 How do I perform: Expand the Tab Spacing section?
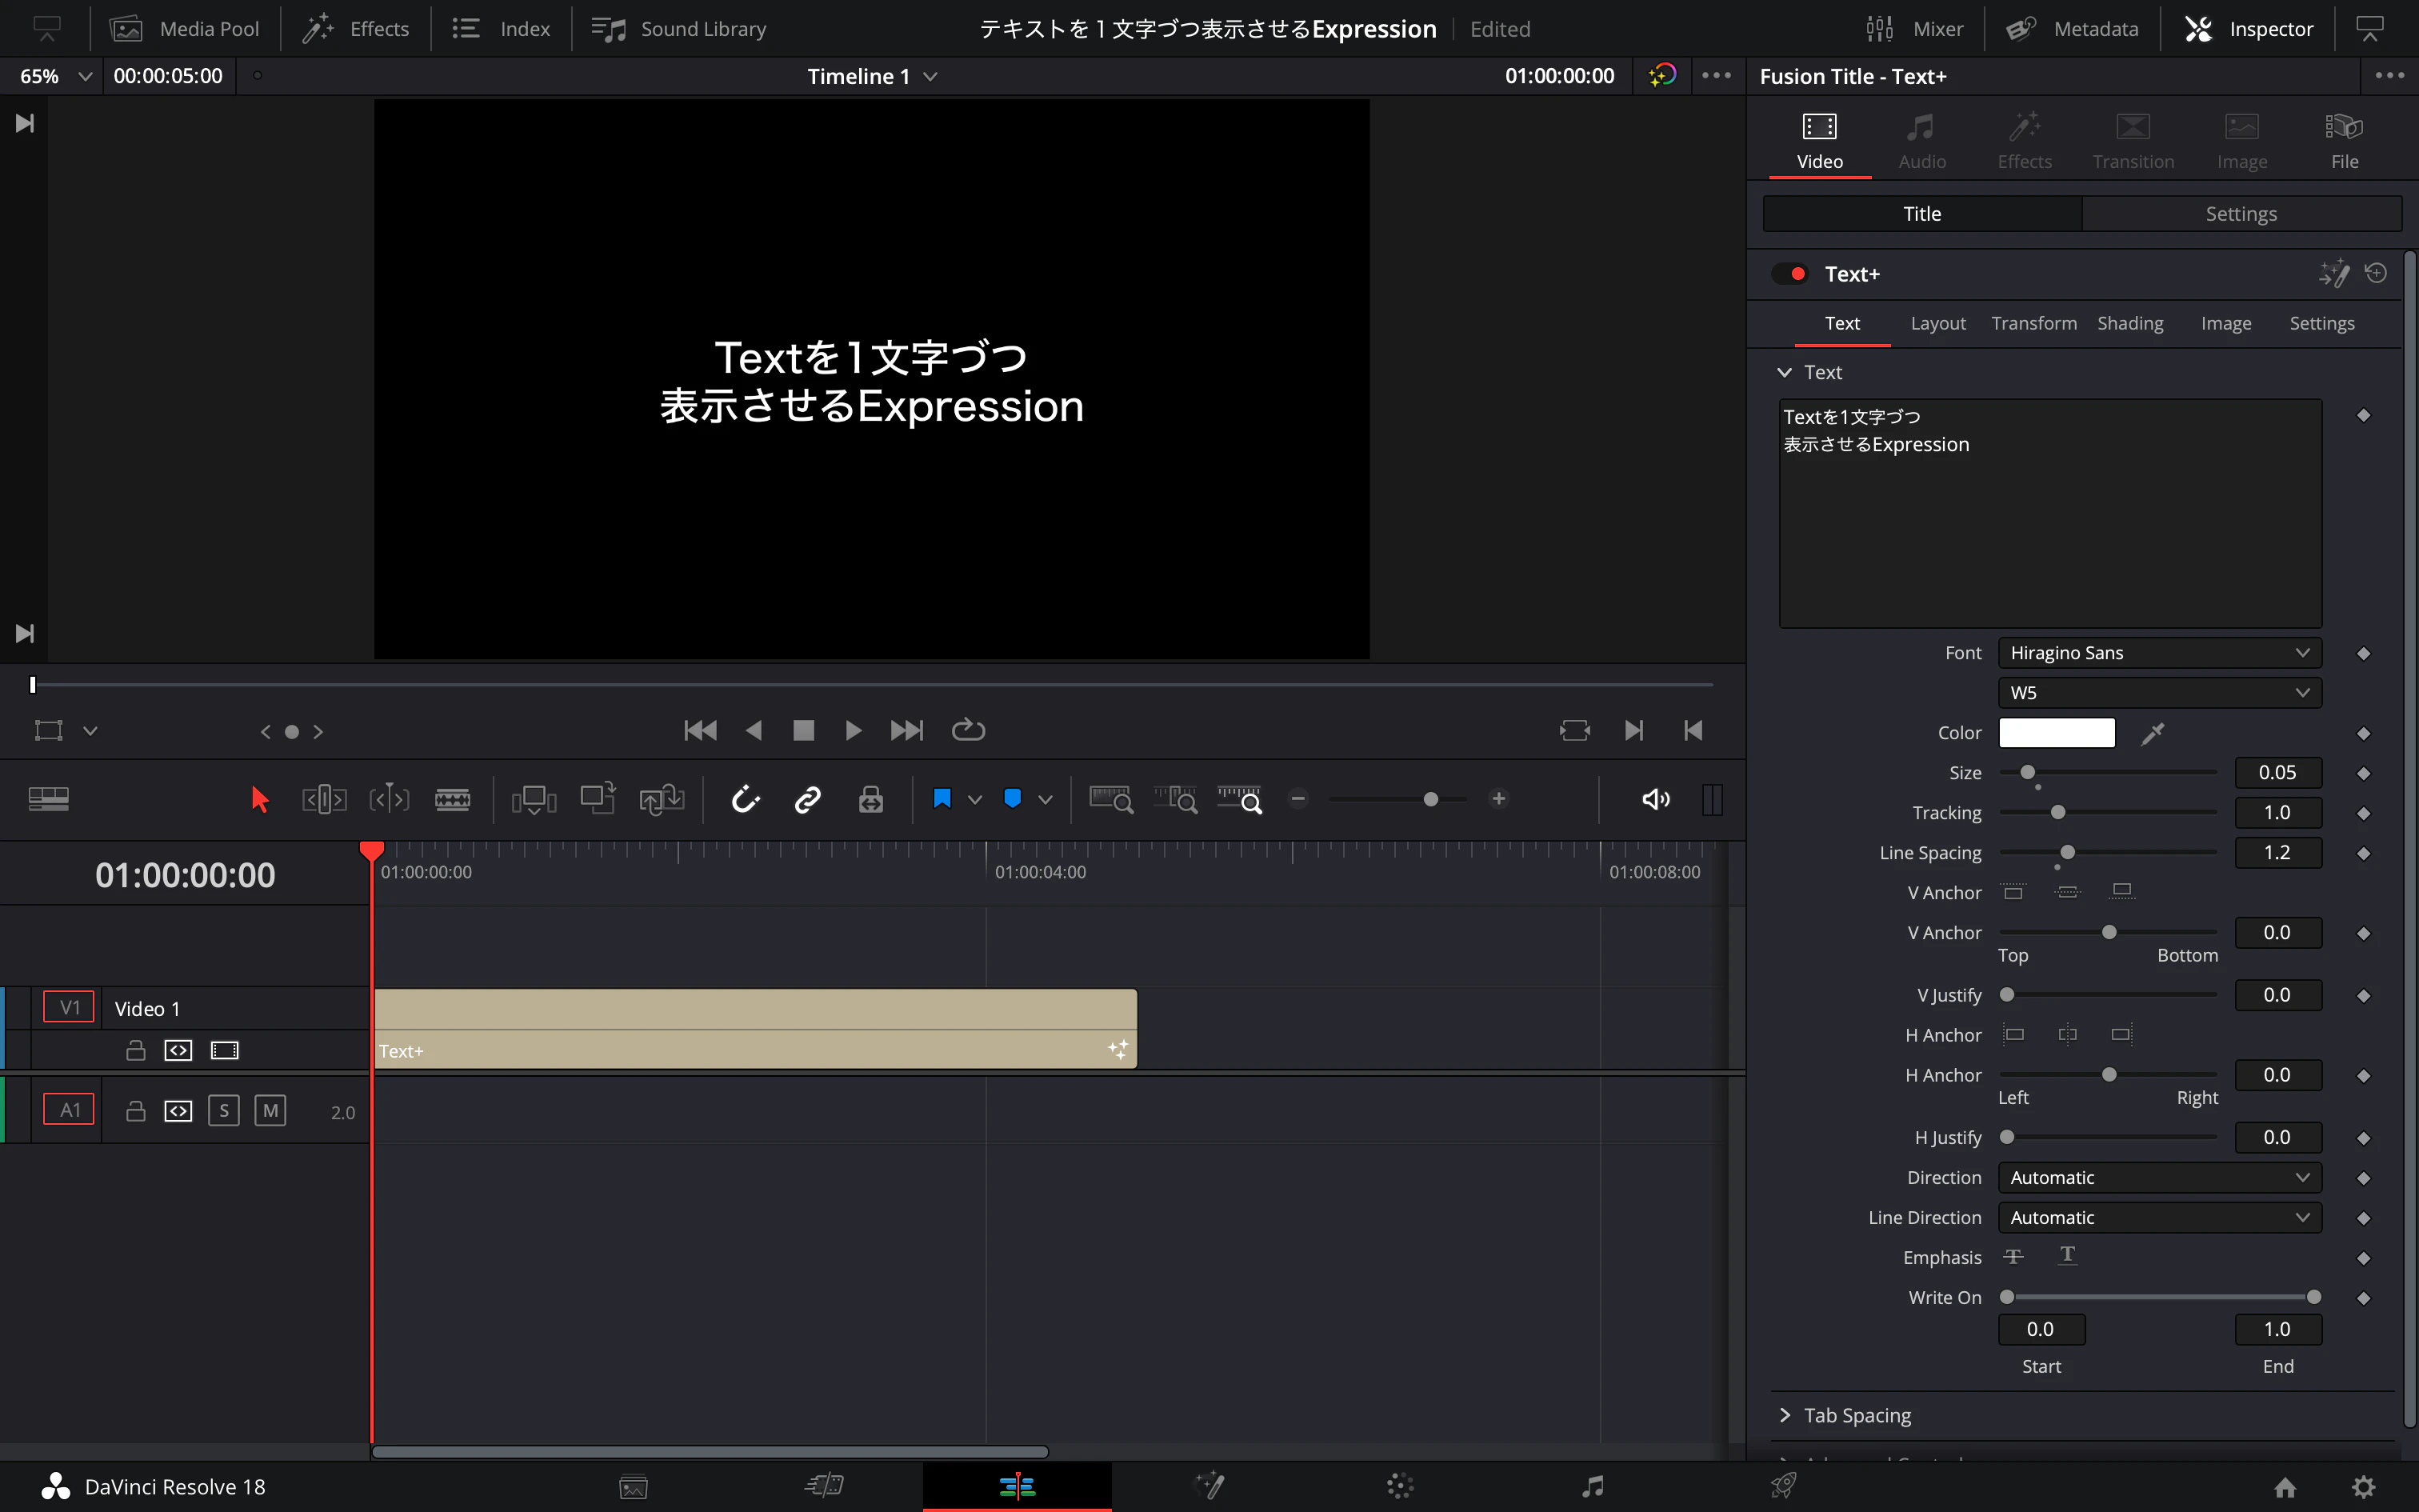tap(1785, 1415)
